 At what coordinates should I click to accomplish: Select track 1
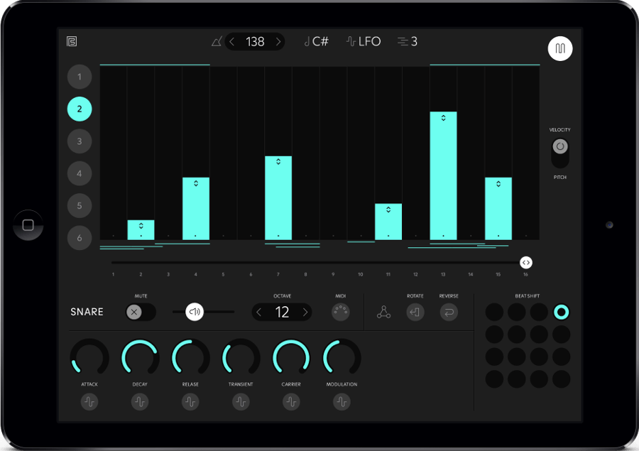(x=80, y=77)
